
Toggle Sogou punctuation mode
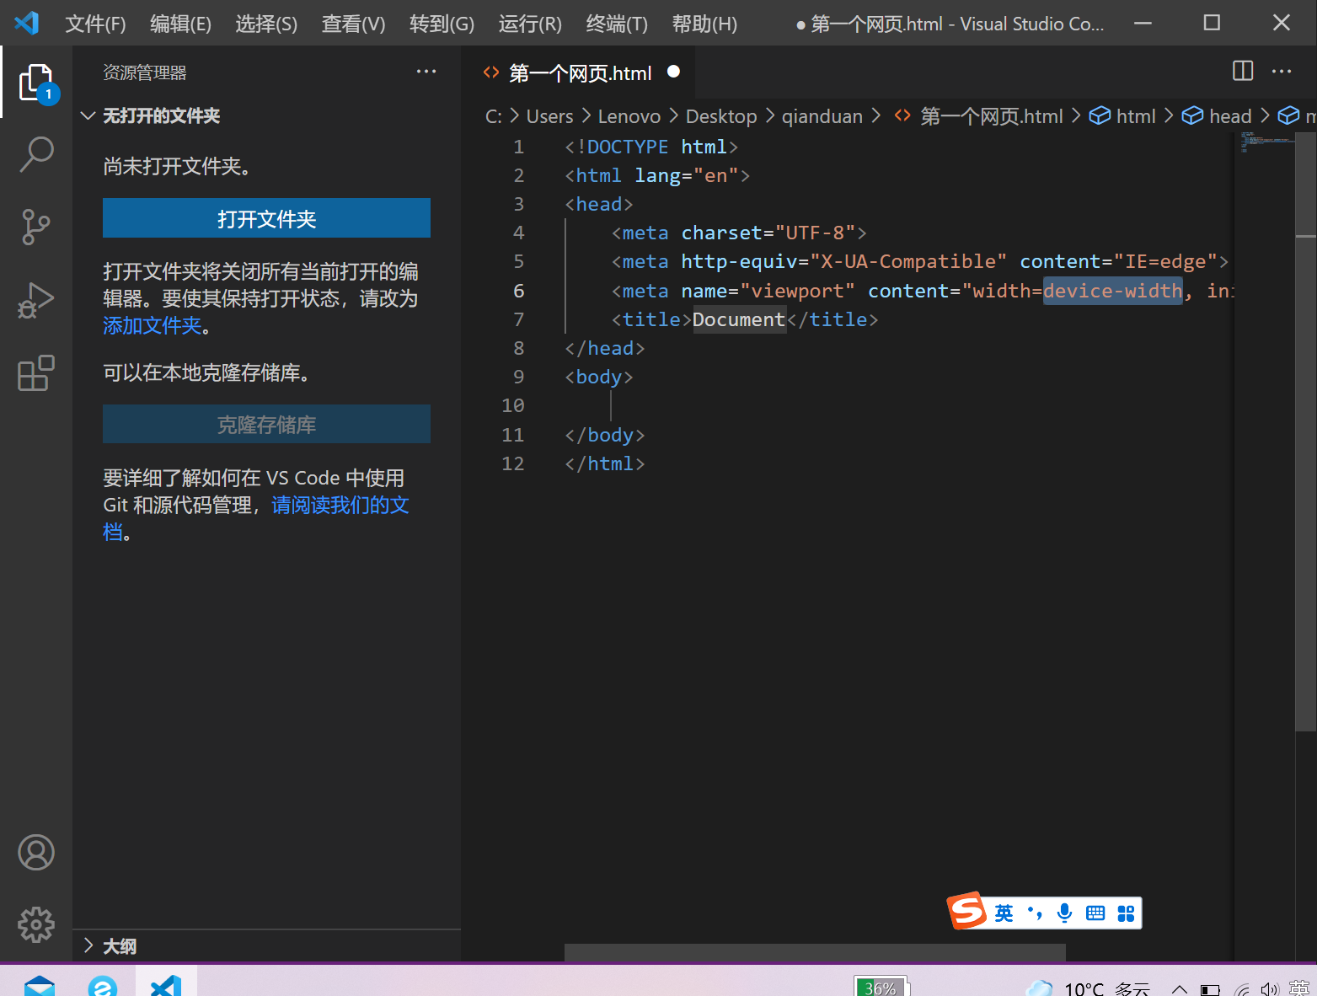click(x=1035, y=913)
